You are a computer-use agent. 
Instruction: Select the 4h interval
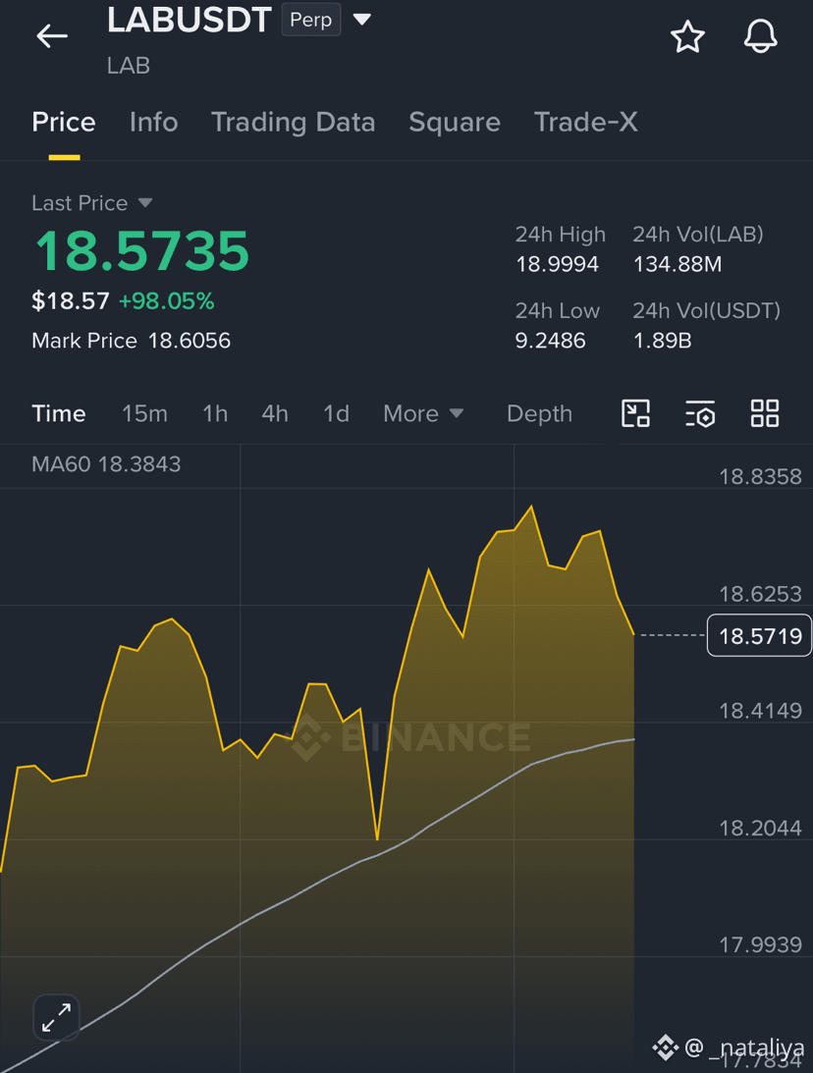coord(275,413)
